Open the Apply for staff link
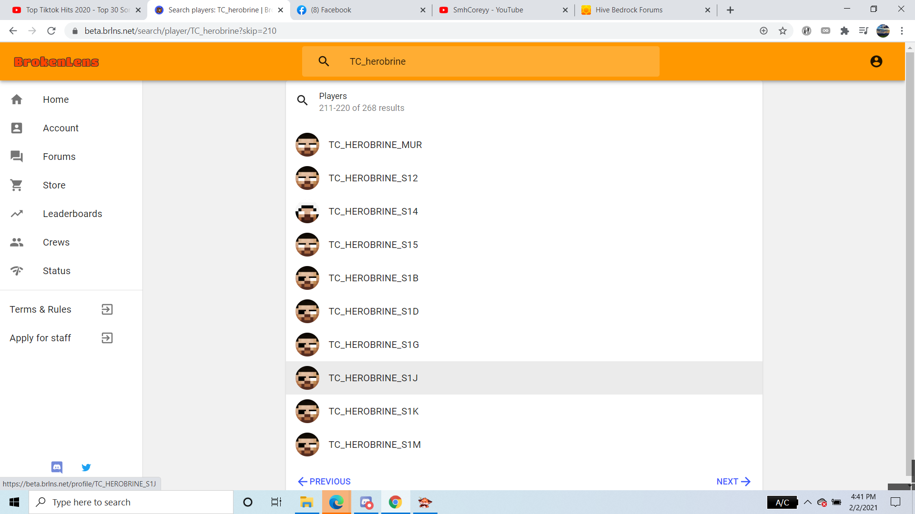 point(71,338)
